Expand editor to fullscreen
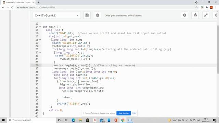The height and width of the screenshot is (123, 219). 206,15
